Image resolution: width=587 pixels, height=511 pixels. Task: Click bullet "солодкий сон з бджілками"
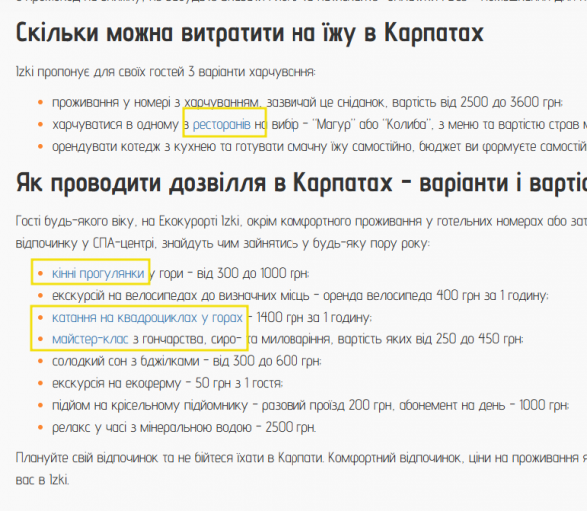click(187, 361)
